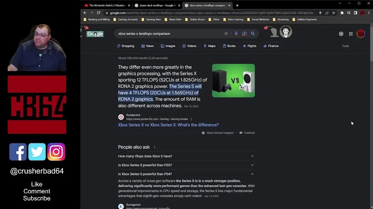Image resolution: width=373 pixels, height=209 pixels.
Task: Click the browser address bar URL
Action: coord(213,13)
